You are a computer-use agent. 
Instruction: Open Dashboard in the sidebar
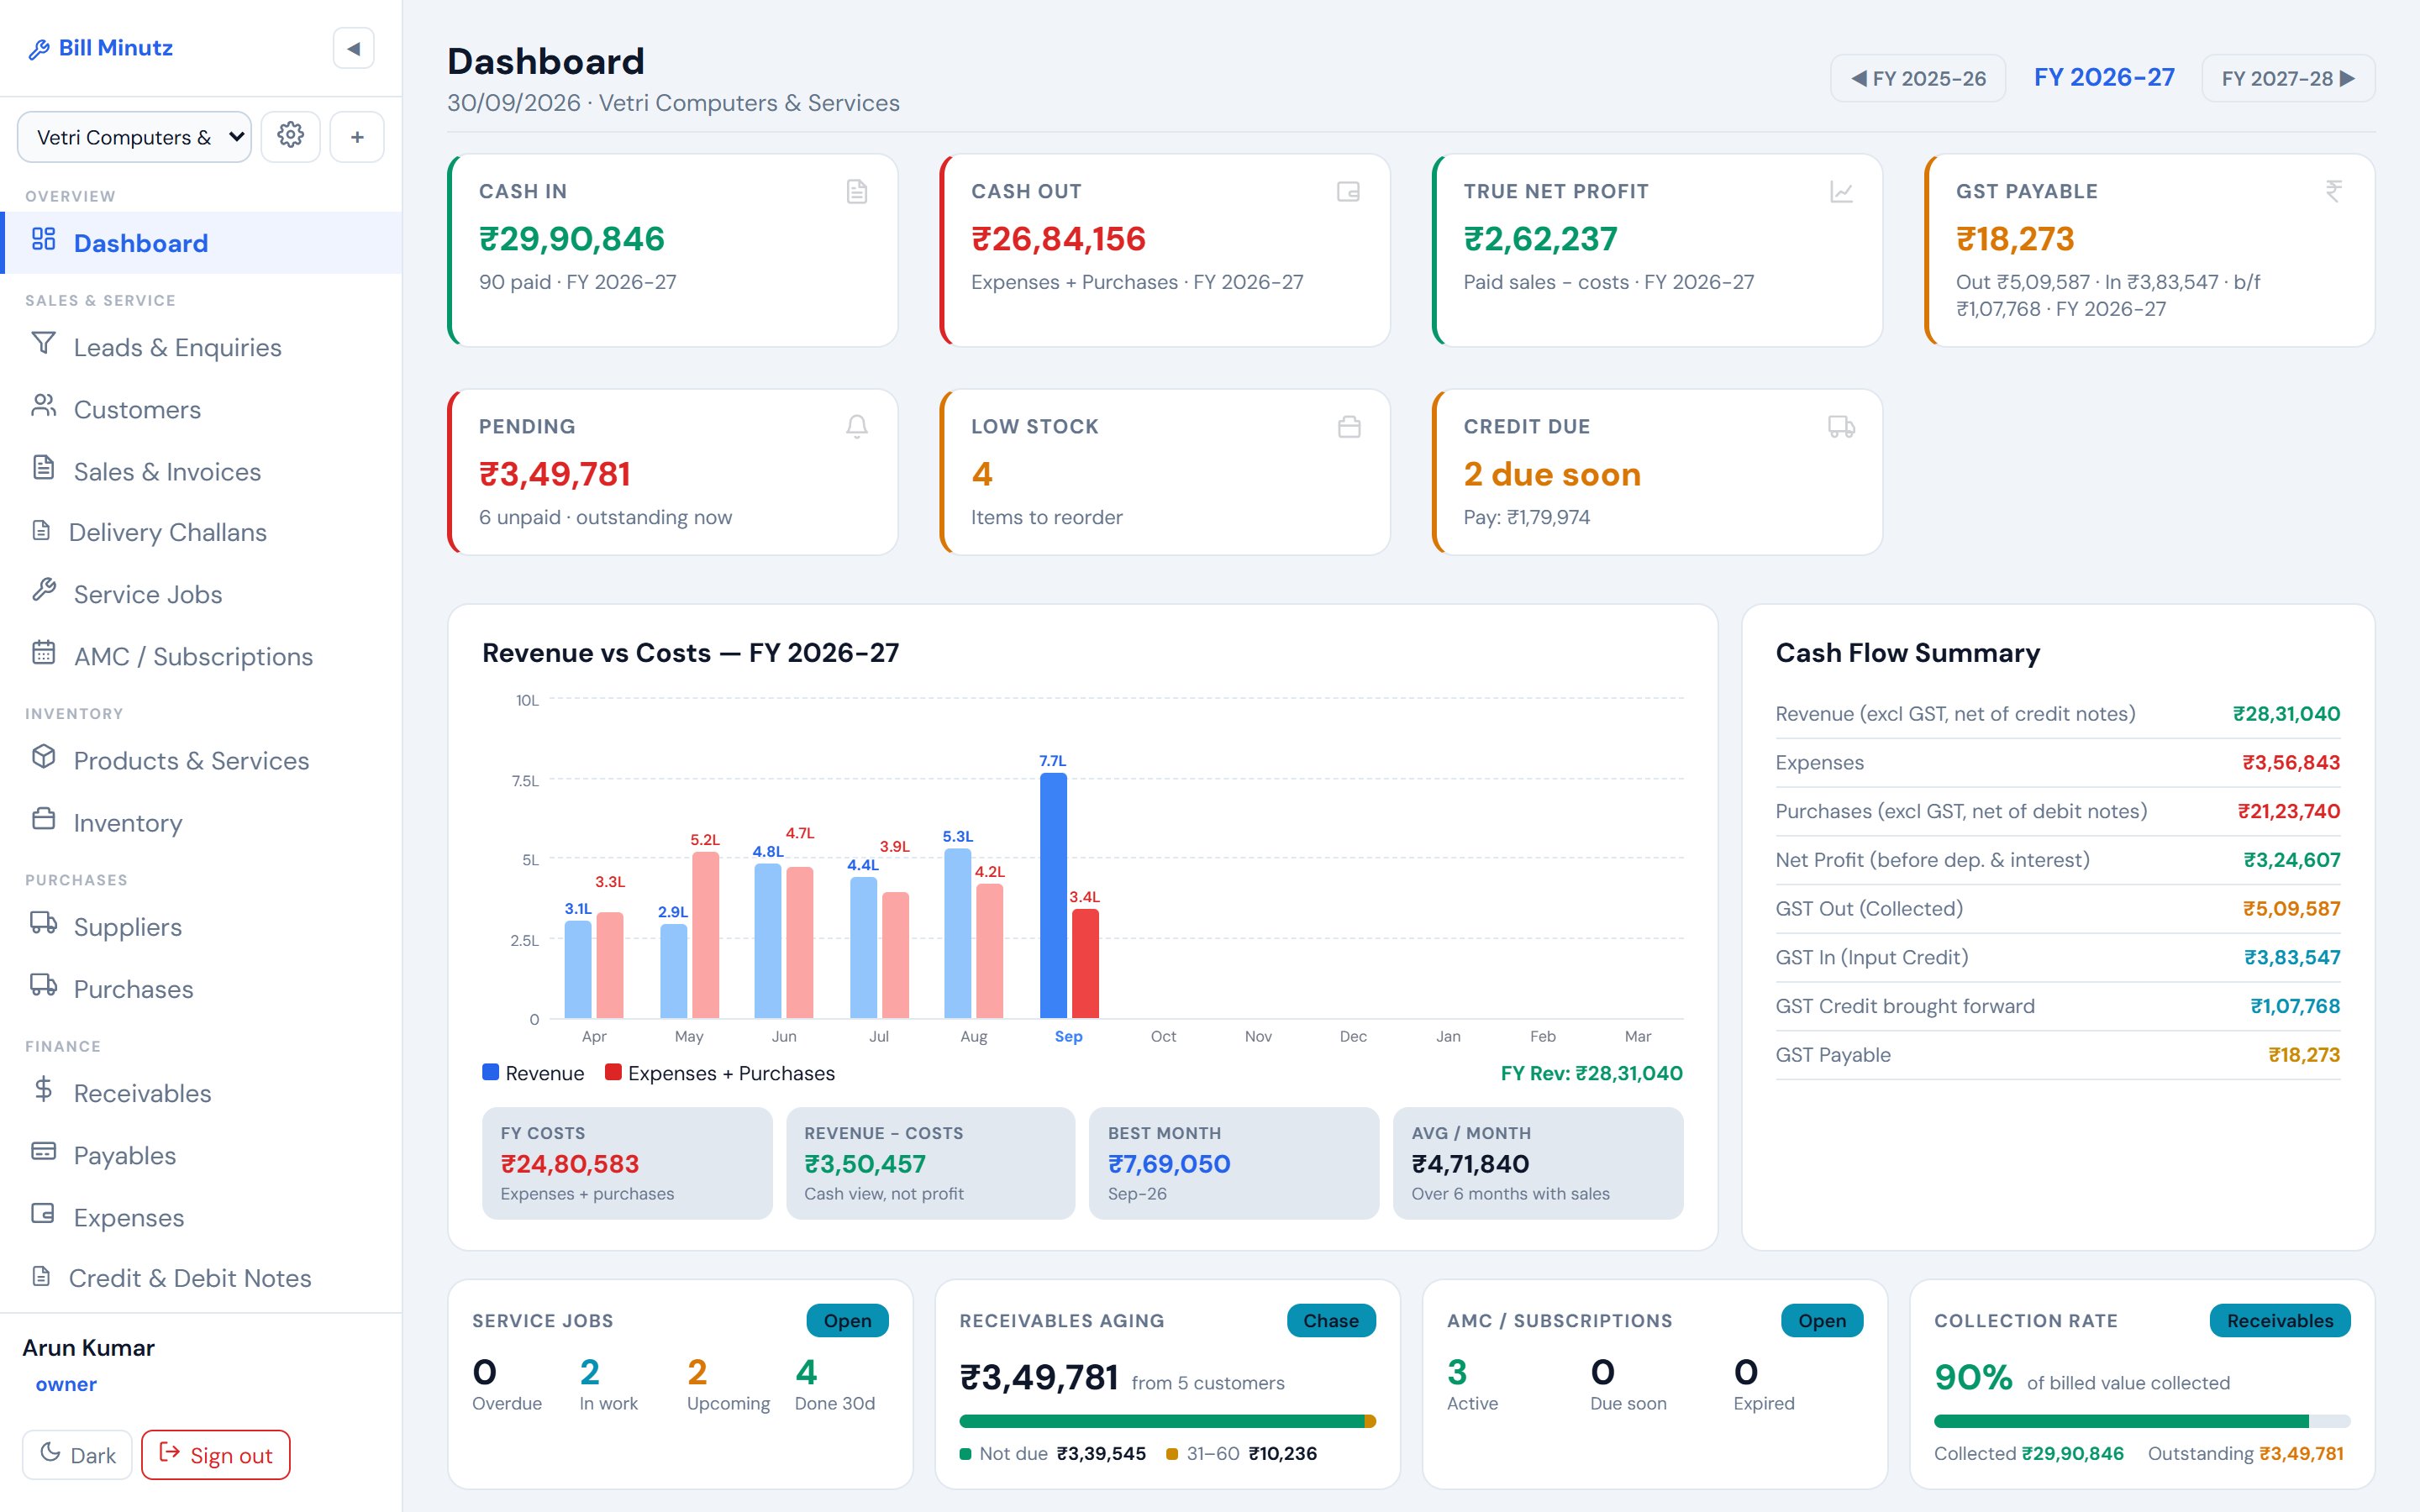[x=201, y=243]
